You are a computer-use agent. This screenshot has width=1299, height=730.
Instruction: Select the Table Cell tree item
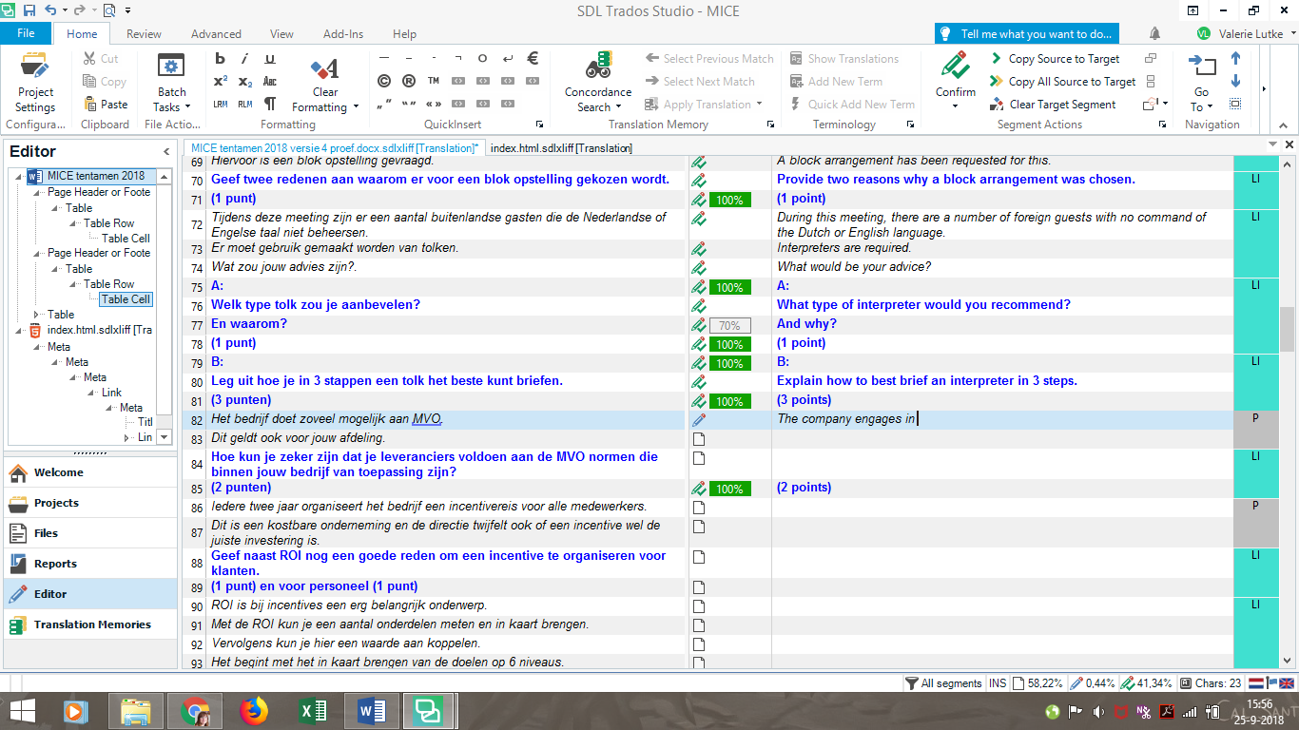coord(126,299)
